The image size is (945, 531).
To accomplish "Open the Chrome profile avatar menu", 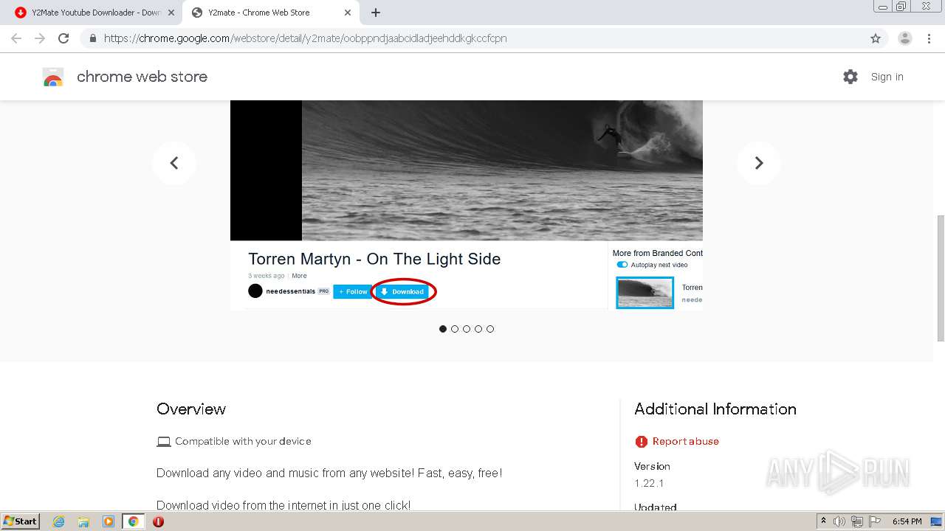I will click(x=905, y=38).
